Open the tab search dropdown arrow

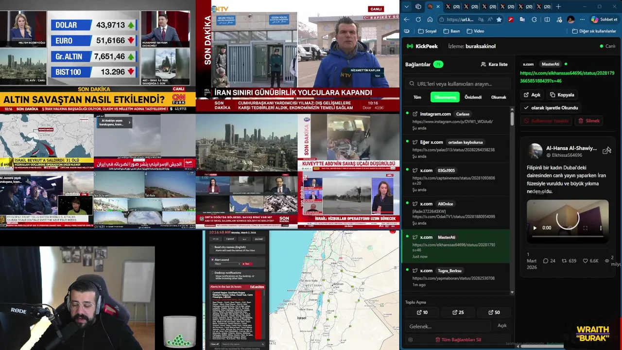(x=407, y=6)
